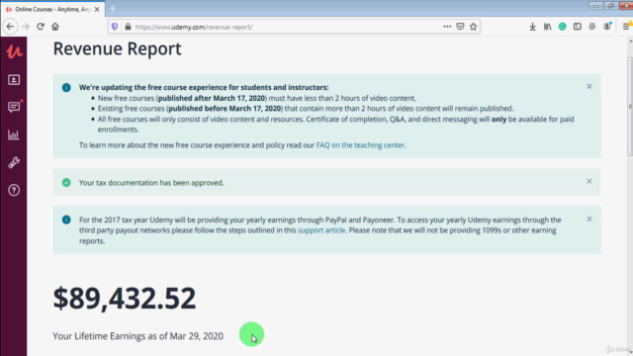Open a new browser tab

[x=113, y=9]
